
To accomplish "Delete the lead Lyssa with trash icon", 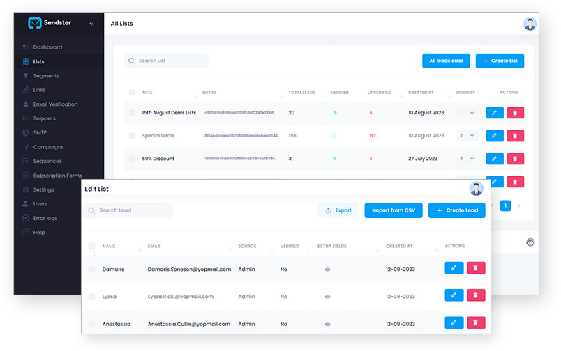I will pos(476,295).
